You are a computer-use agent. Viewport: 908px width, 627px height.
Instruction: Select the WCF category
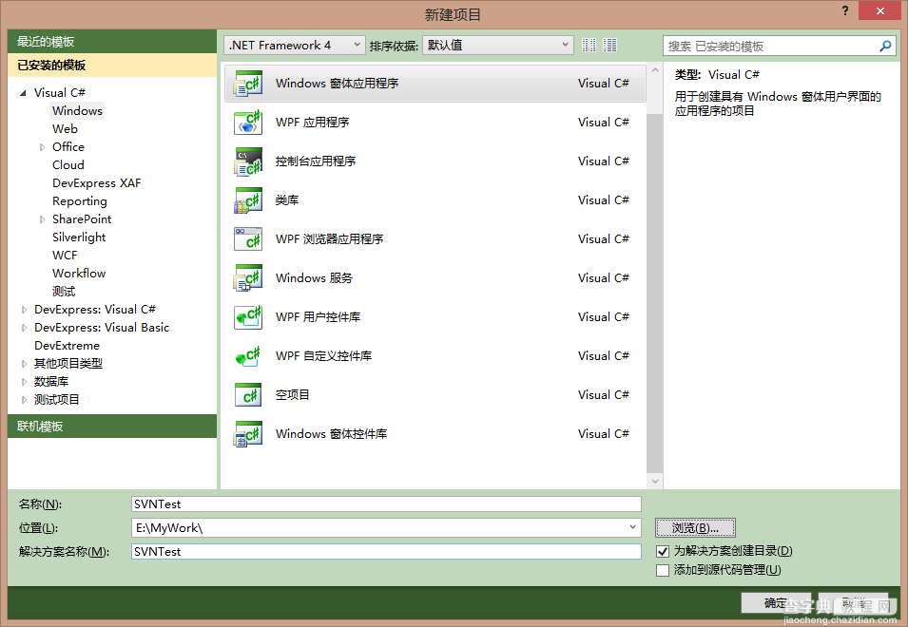click(x=65, y=256)
